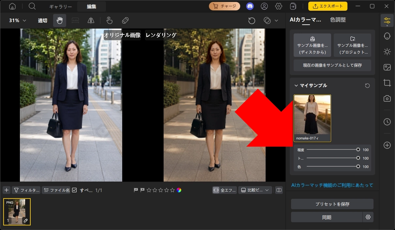The height and width of the screenshot is (230, 395).
Task: Open the face portrait retouch panel
Action: pyautogui.click(x=387, y=36)
